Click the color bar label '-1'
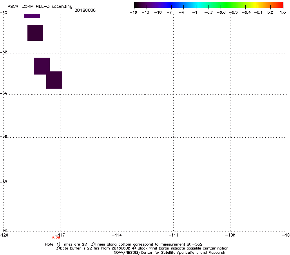The width and height of the screenshot is (290, 255). (x=194, y=13)
